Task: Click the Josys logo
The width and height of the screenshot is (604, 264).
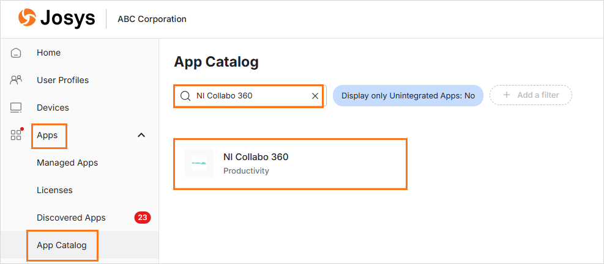Action: 56,18
